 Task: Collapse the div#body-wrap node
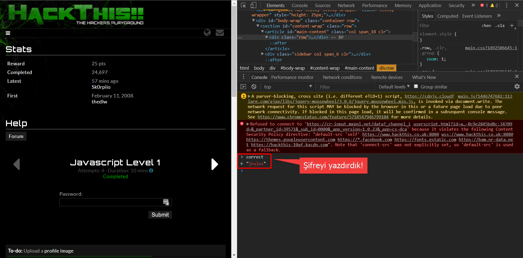254,20
